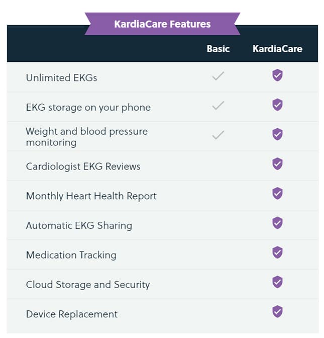This screenshot has width=324, height=338.
Task: Click shield icon for Device Replacement
Action: coord(277,311)
